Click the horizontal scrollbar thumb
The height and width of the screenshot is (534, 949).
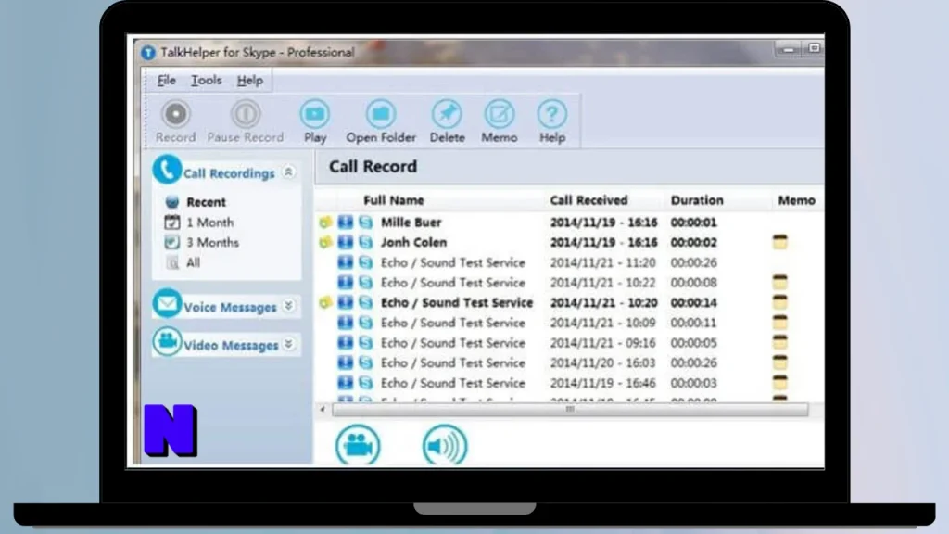click(570, 410)
